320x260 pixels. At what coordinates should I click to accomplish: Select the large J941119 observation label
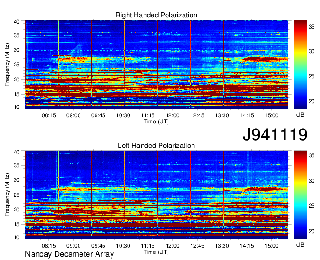coord(275,135)
